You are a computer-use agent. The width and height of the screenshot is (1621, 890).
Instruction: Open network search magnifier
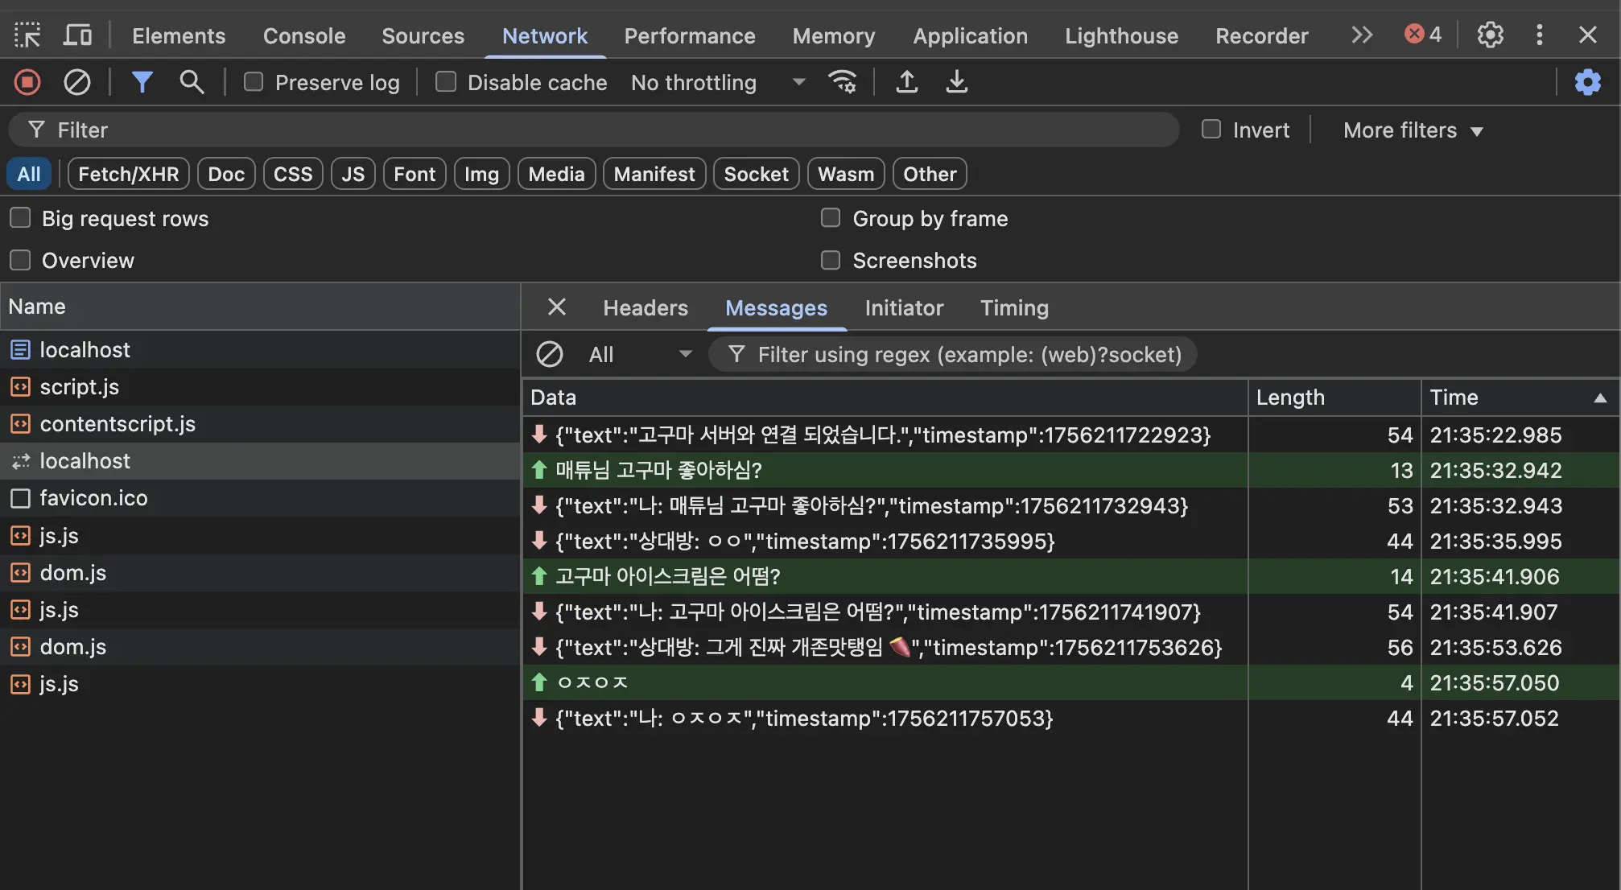(191, 82)
